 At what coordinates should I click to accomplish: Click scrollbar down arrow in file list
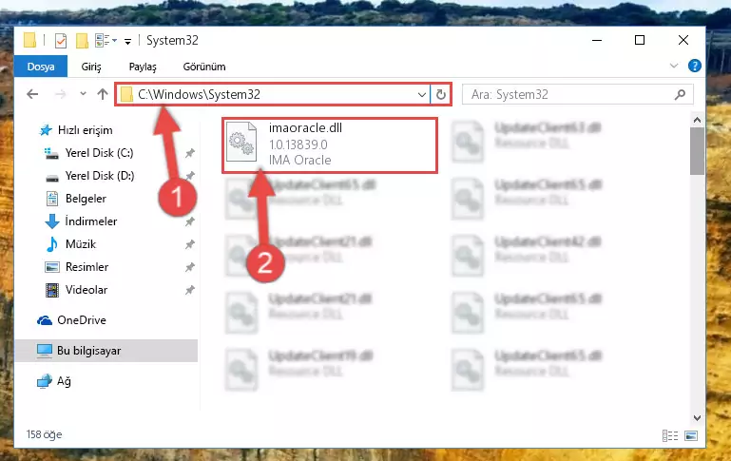[x=697, y=418]
